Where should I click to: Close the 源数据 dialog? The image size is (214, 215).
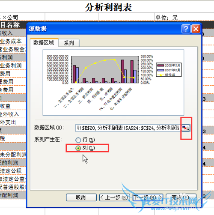click(196, 29)
